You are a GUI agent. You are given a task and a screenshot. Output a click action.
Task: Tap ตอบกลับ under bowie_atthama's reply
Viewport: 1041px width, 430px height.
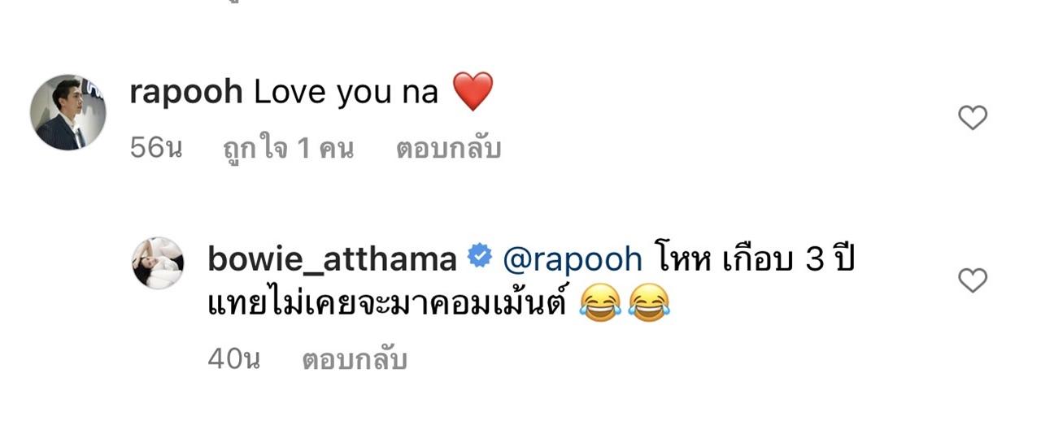pyautogui.click(x=354, y=359)
